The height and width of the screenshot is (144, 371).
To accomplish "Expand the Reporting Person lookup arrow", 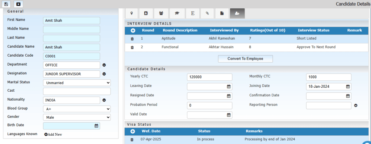I will [x=356, y=106].
